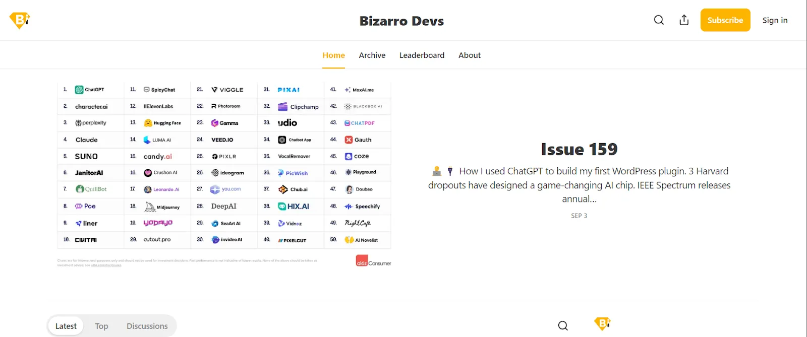Click the lower search magnifier icon

(563, 326)
